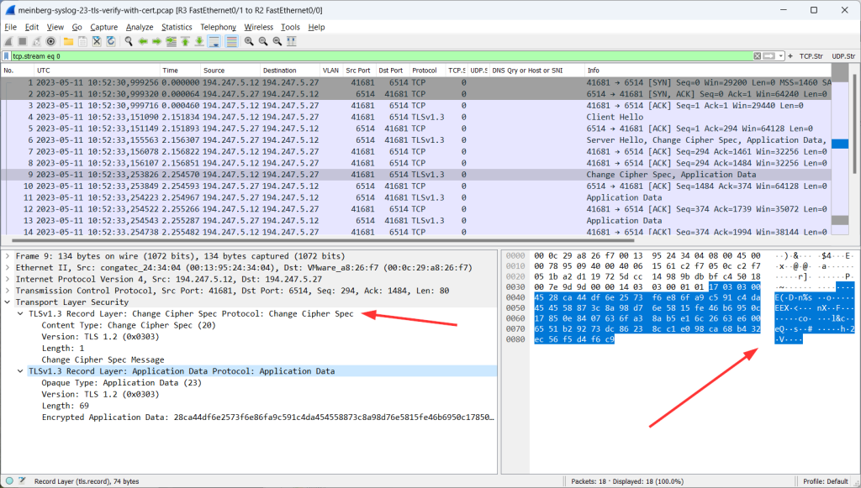Go back with the green left arrow

(x=143, y=41)
